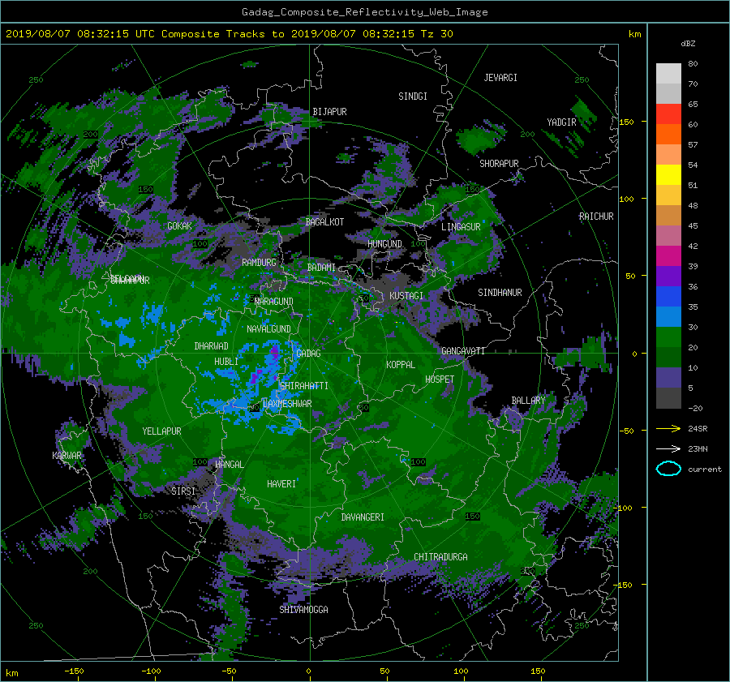Pick the yellow 51-54 dBZ legend swatch
730x682 pixels.
click(668, 175)
